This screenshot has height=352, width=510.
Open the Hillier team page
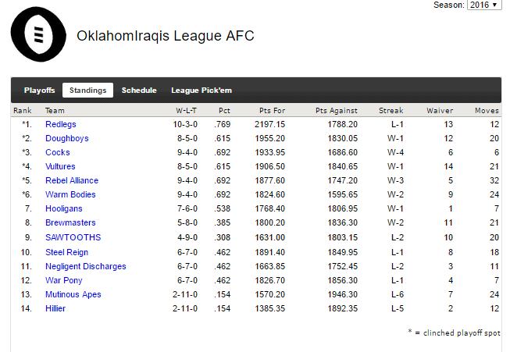point(55,308)
